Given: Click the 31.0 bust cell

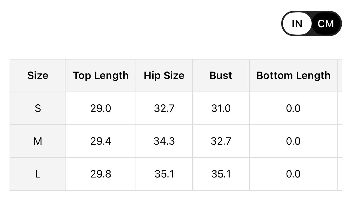Looking at the screenshot, I should coord(221,108).
